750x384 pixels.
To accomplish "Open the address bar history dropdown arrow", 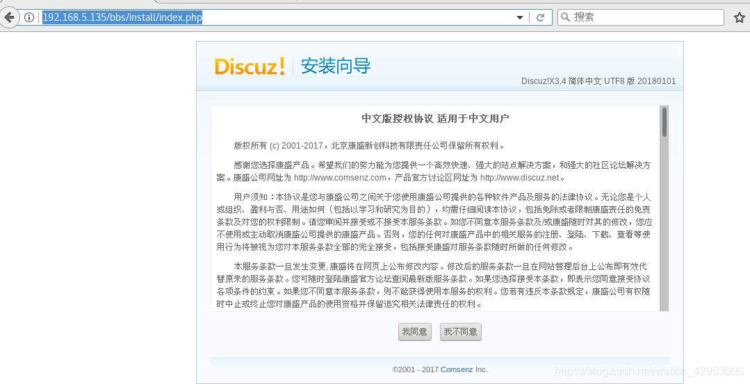I will (x=520, y=17).
